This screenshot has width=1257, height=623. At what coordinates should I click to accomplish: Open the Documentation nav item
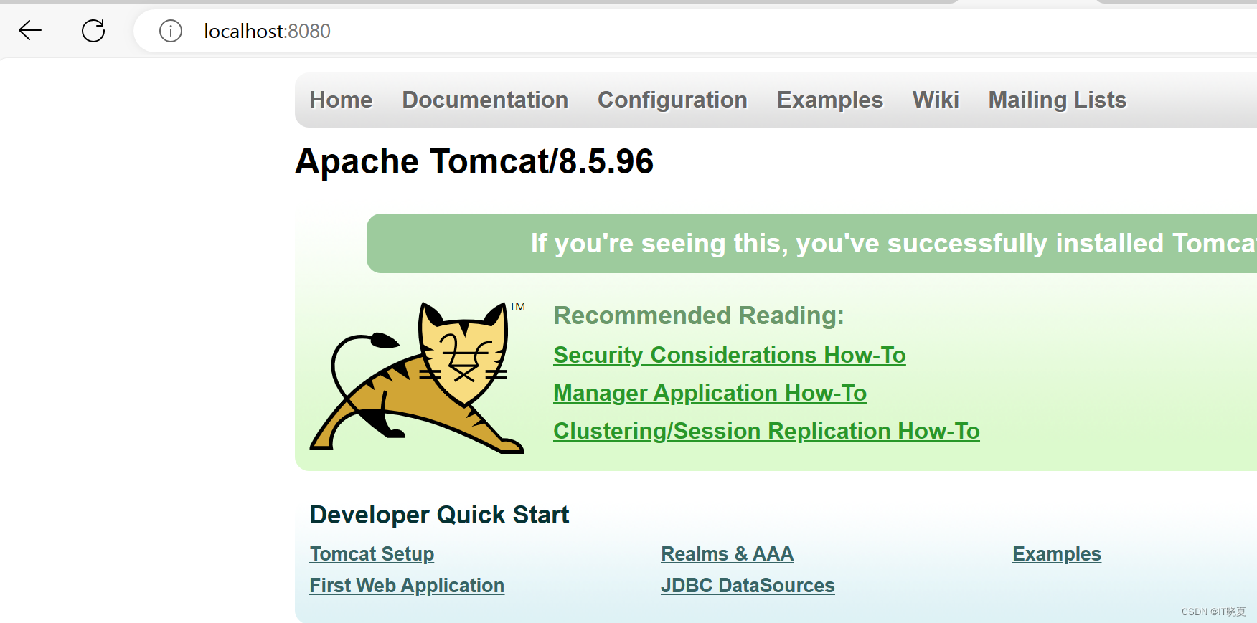[485, 100]
